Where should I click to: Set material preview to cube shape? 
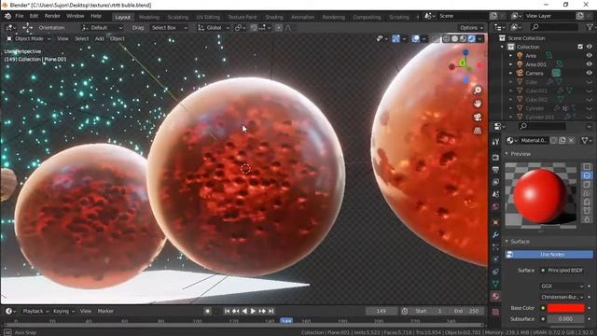pos(587,185)
